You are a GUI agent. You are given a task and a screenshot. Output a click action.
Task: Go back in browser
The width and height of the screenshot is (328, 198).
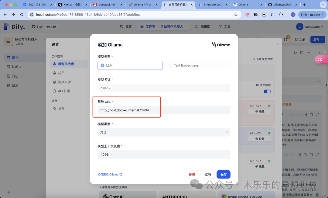(x=5, y=15)
